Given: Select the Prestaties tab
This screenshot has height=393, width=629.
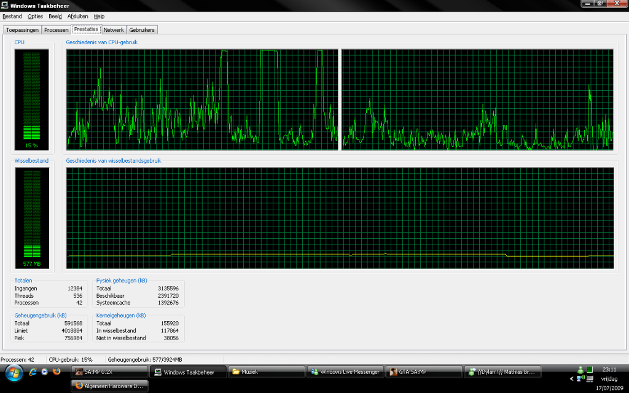Looking at the screenshot, I should (86, 29).
